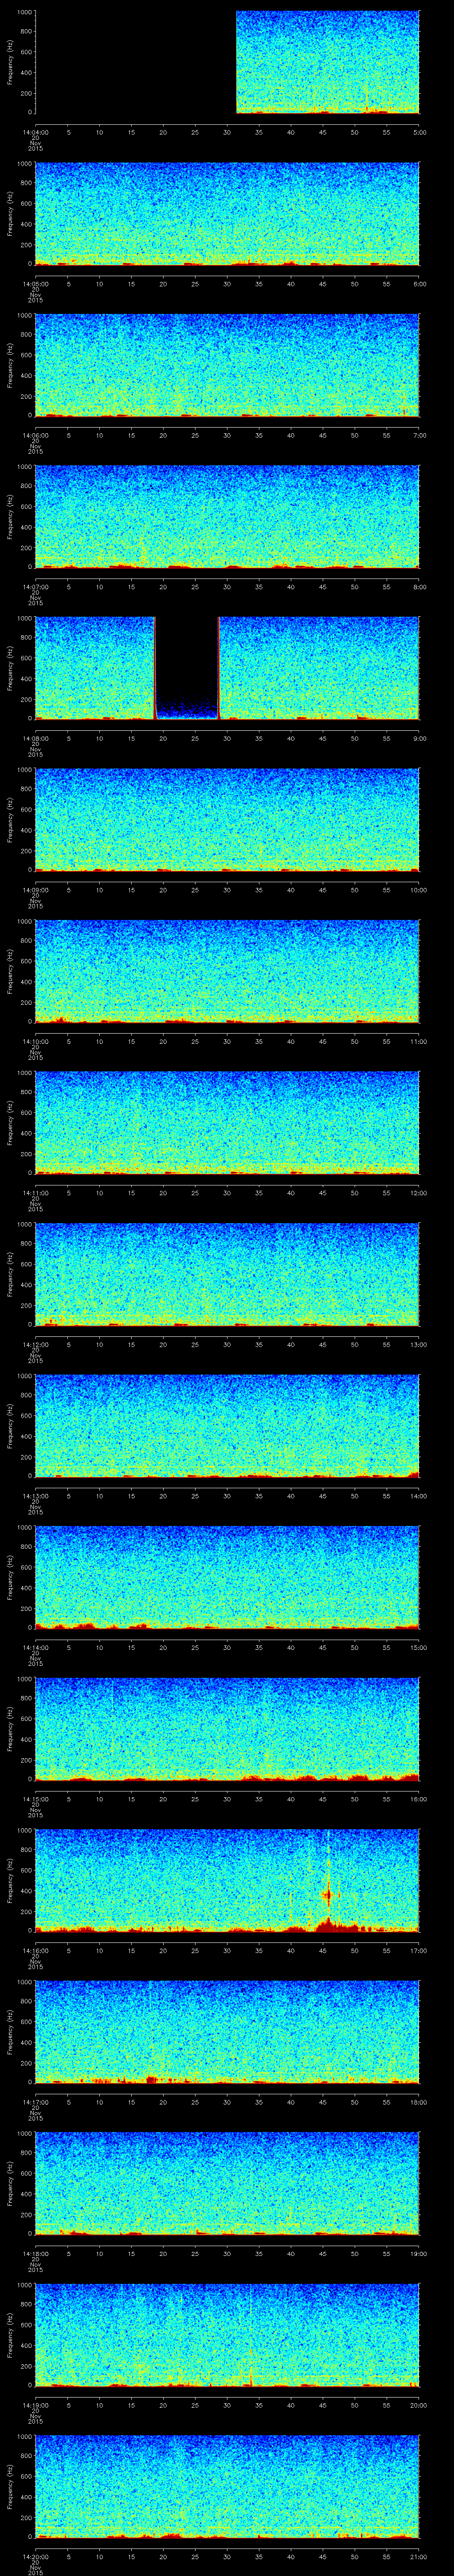Click the 9:00 end time label
This screenshot has width=454, height=2576.
click(x=419, y=738)
